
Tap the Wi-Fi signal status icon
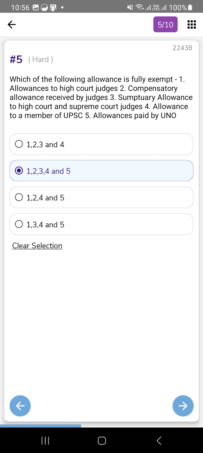pyautogui.click(x=139, y=7)
